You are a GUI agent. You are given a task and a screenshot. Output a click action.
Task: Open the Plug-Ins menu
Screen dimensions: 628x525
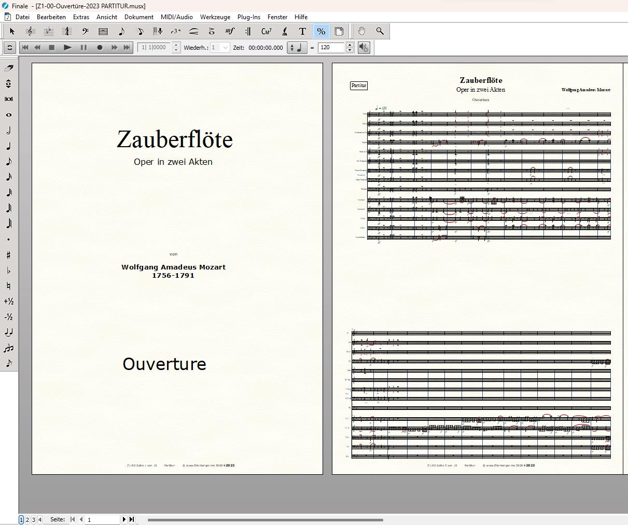[x=249, y=17]
